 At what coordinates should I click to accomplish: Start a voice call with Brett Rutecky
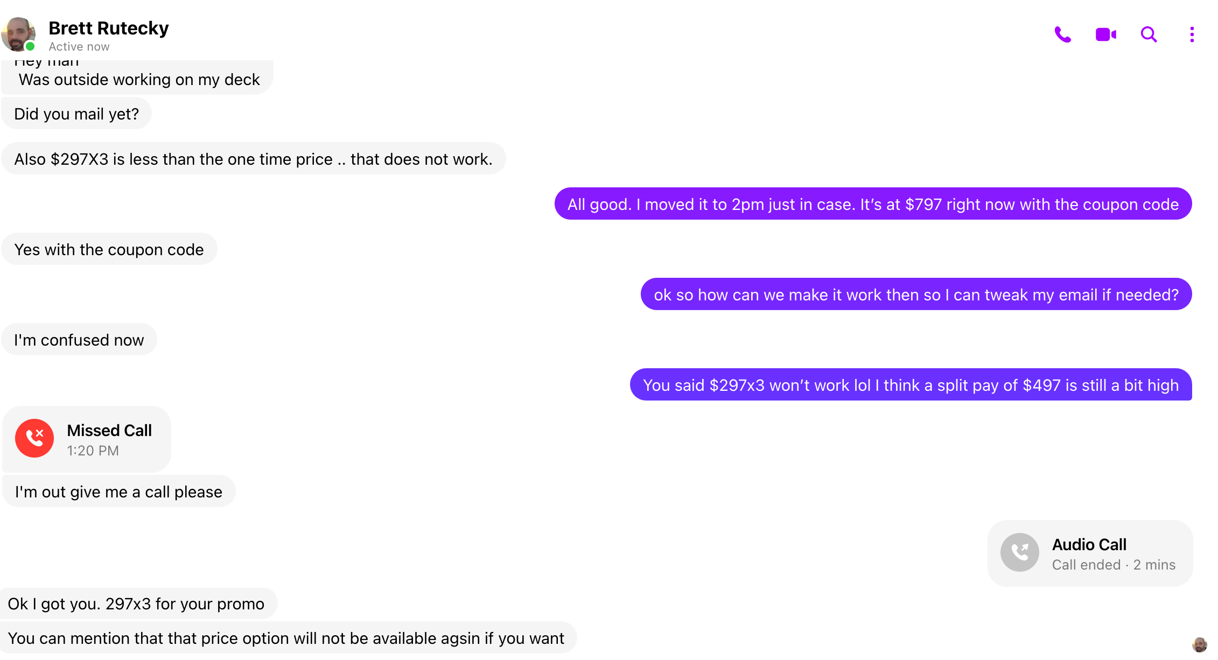1062,34
